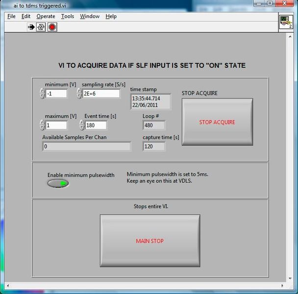298x294 pixels.
Task: Click the window title 'ai to tdms triggered.vi'
Action: point(40,6)
